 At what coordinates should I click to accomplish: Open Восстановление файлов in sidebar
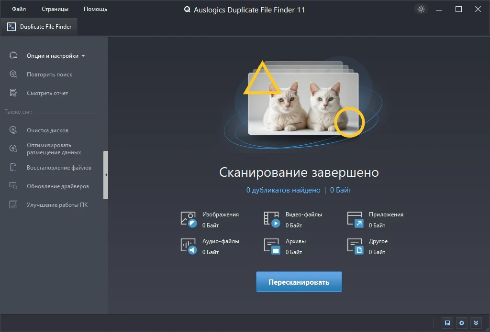(59, 168)
